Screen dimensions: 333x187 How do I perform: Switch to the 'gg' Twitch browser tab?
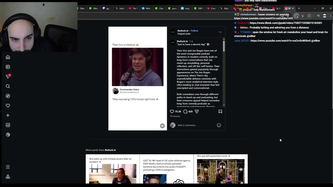[x=106, y=8]
